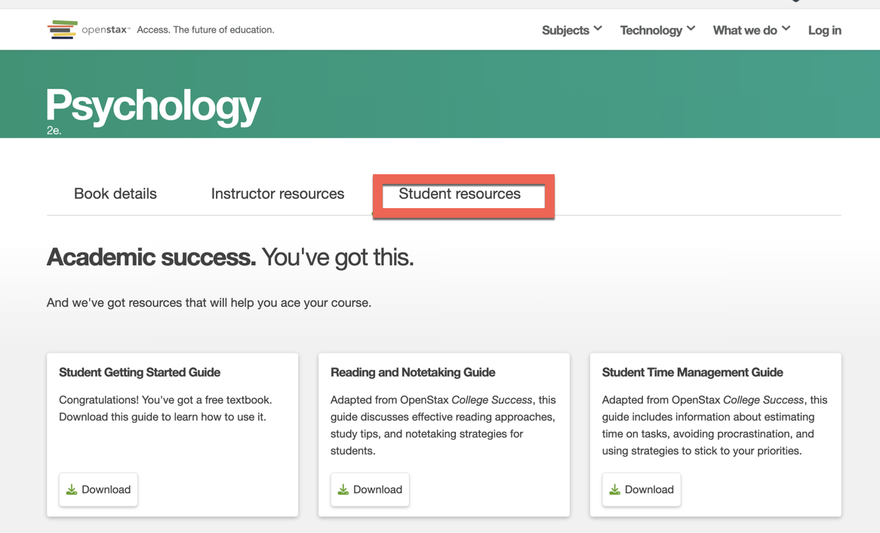
Task: Open the Technology dropdown menu
Action: pyautogui.click(x=651, y=30)
